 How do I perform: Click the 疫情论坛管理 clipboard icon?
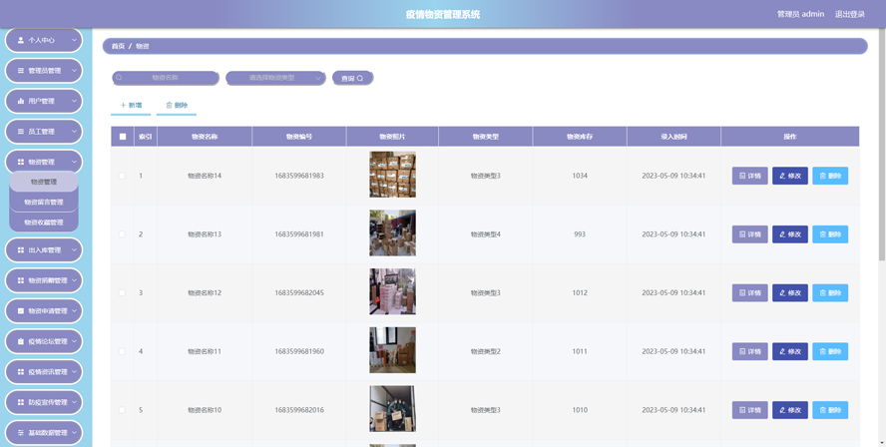(21, 341)
